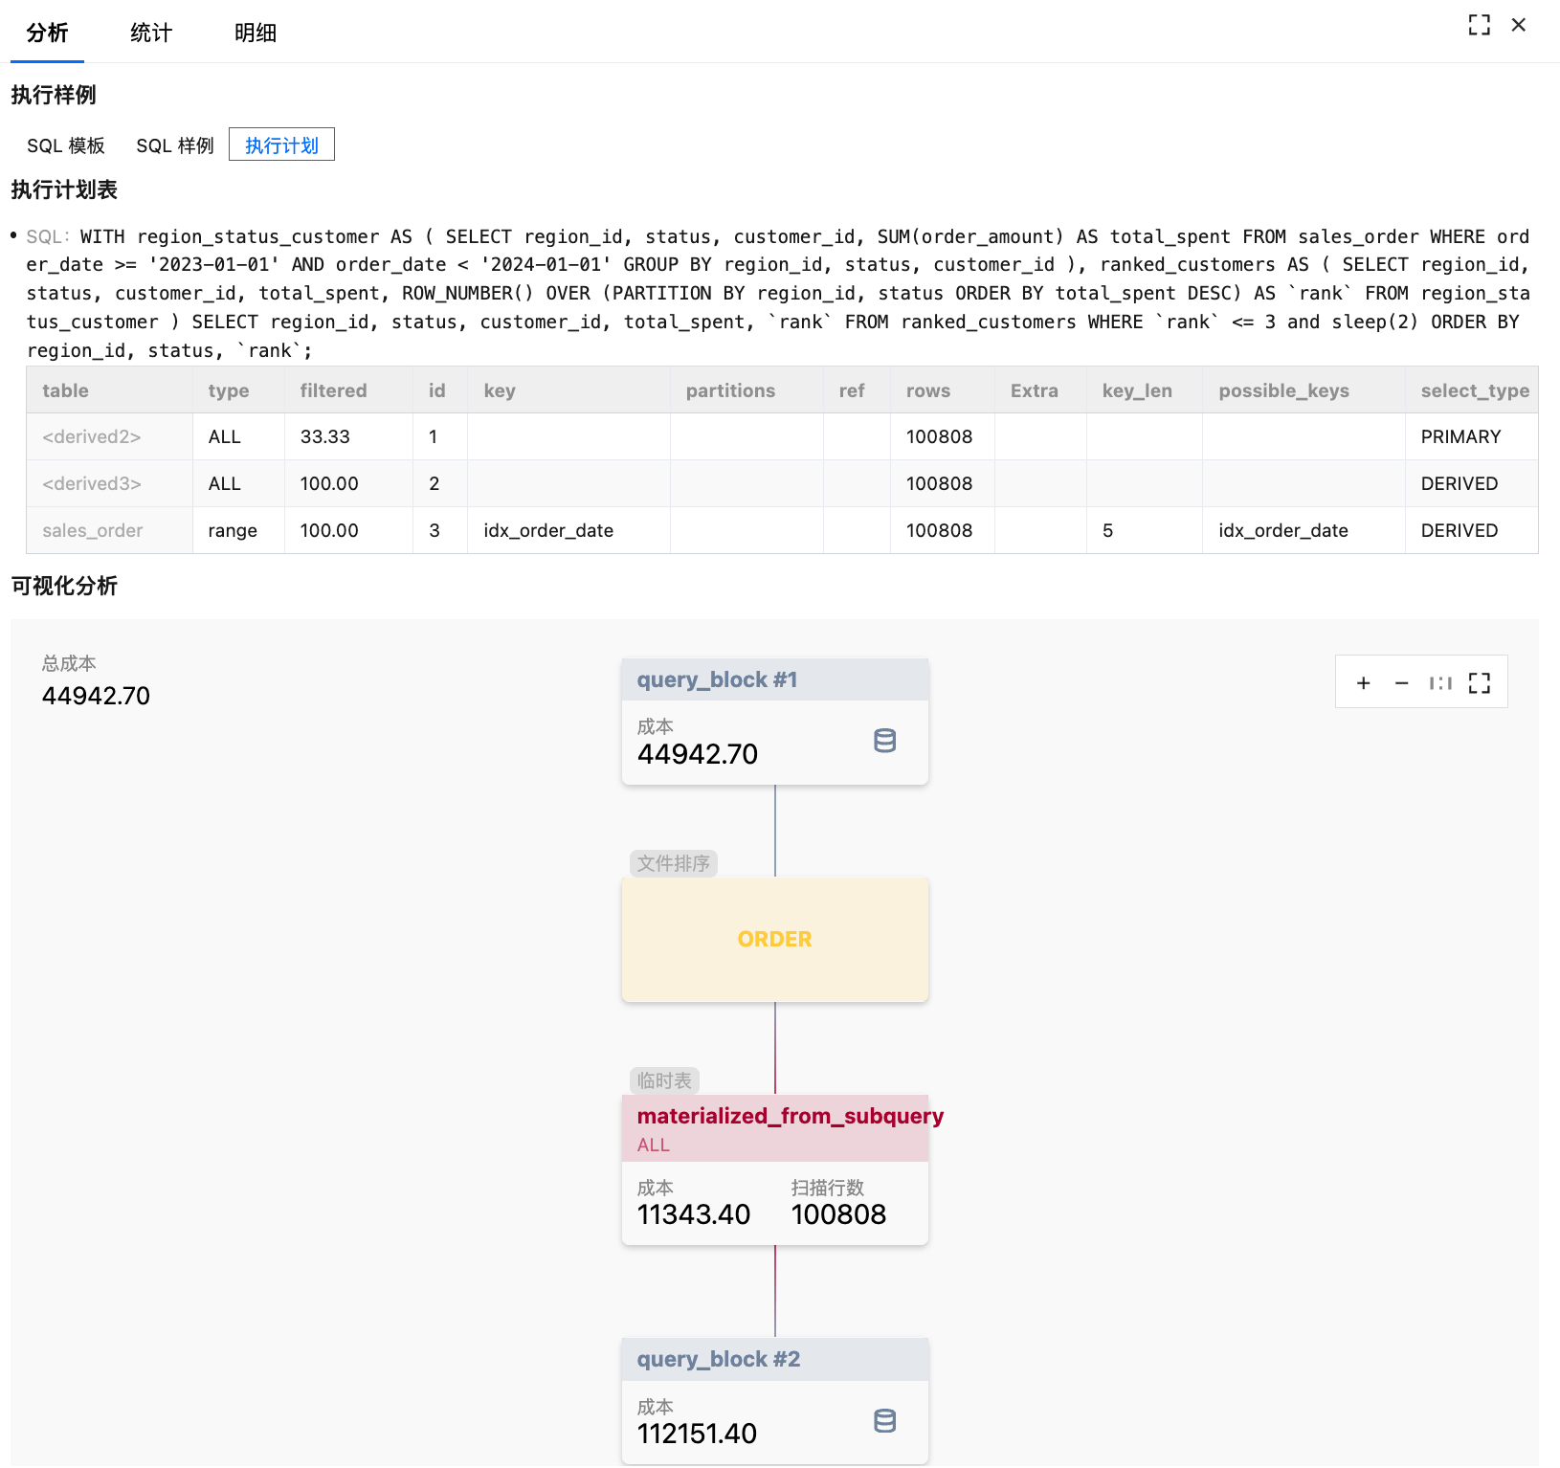Screen dimensions: 1560x1468
Task: Select the ORDER node in diagram
Action: [775, 940]
